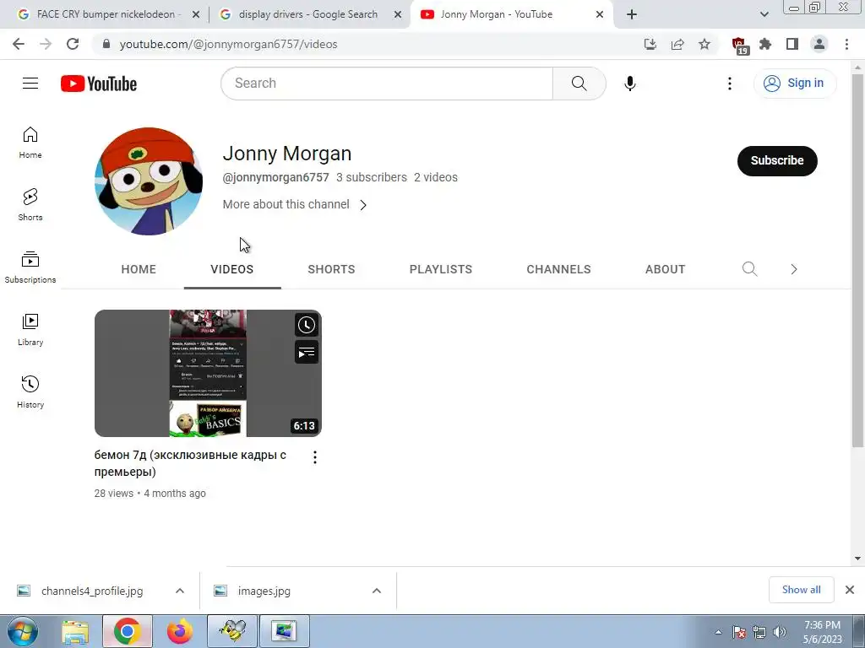Screen dimensions: 865x648
Task: Open Chrome profile avatar
Action: coord(819,44)
